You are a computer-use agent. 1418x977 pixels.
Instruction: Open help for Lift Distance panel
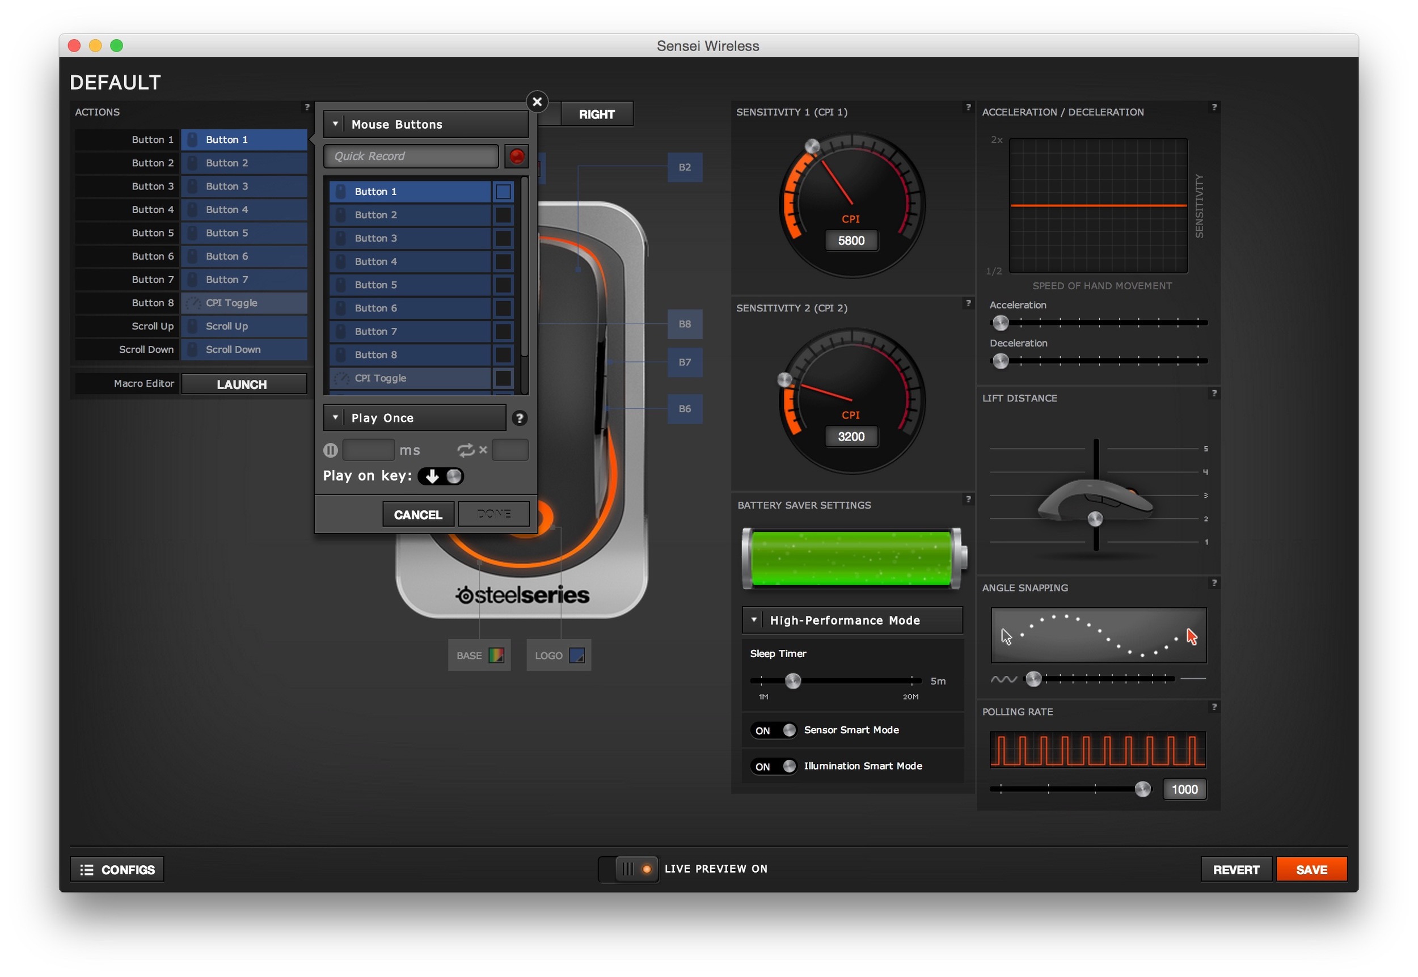pos(1214,393)
